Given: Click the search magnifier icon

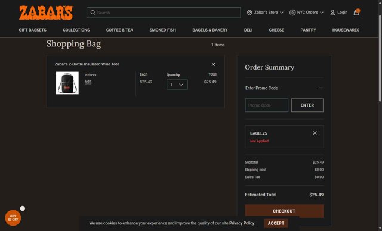Looking at the screenshot, I should click(93, 13).
